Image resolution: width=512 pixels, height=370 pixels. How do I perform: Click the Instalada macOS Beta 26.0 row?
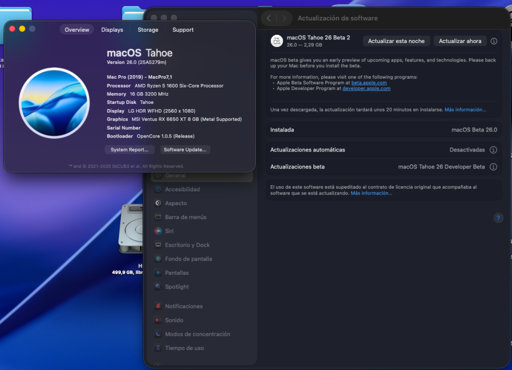[x=383, y=130]
